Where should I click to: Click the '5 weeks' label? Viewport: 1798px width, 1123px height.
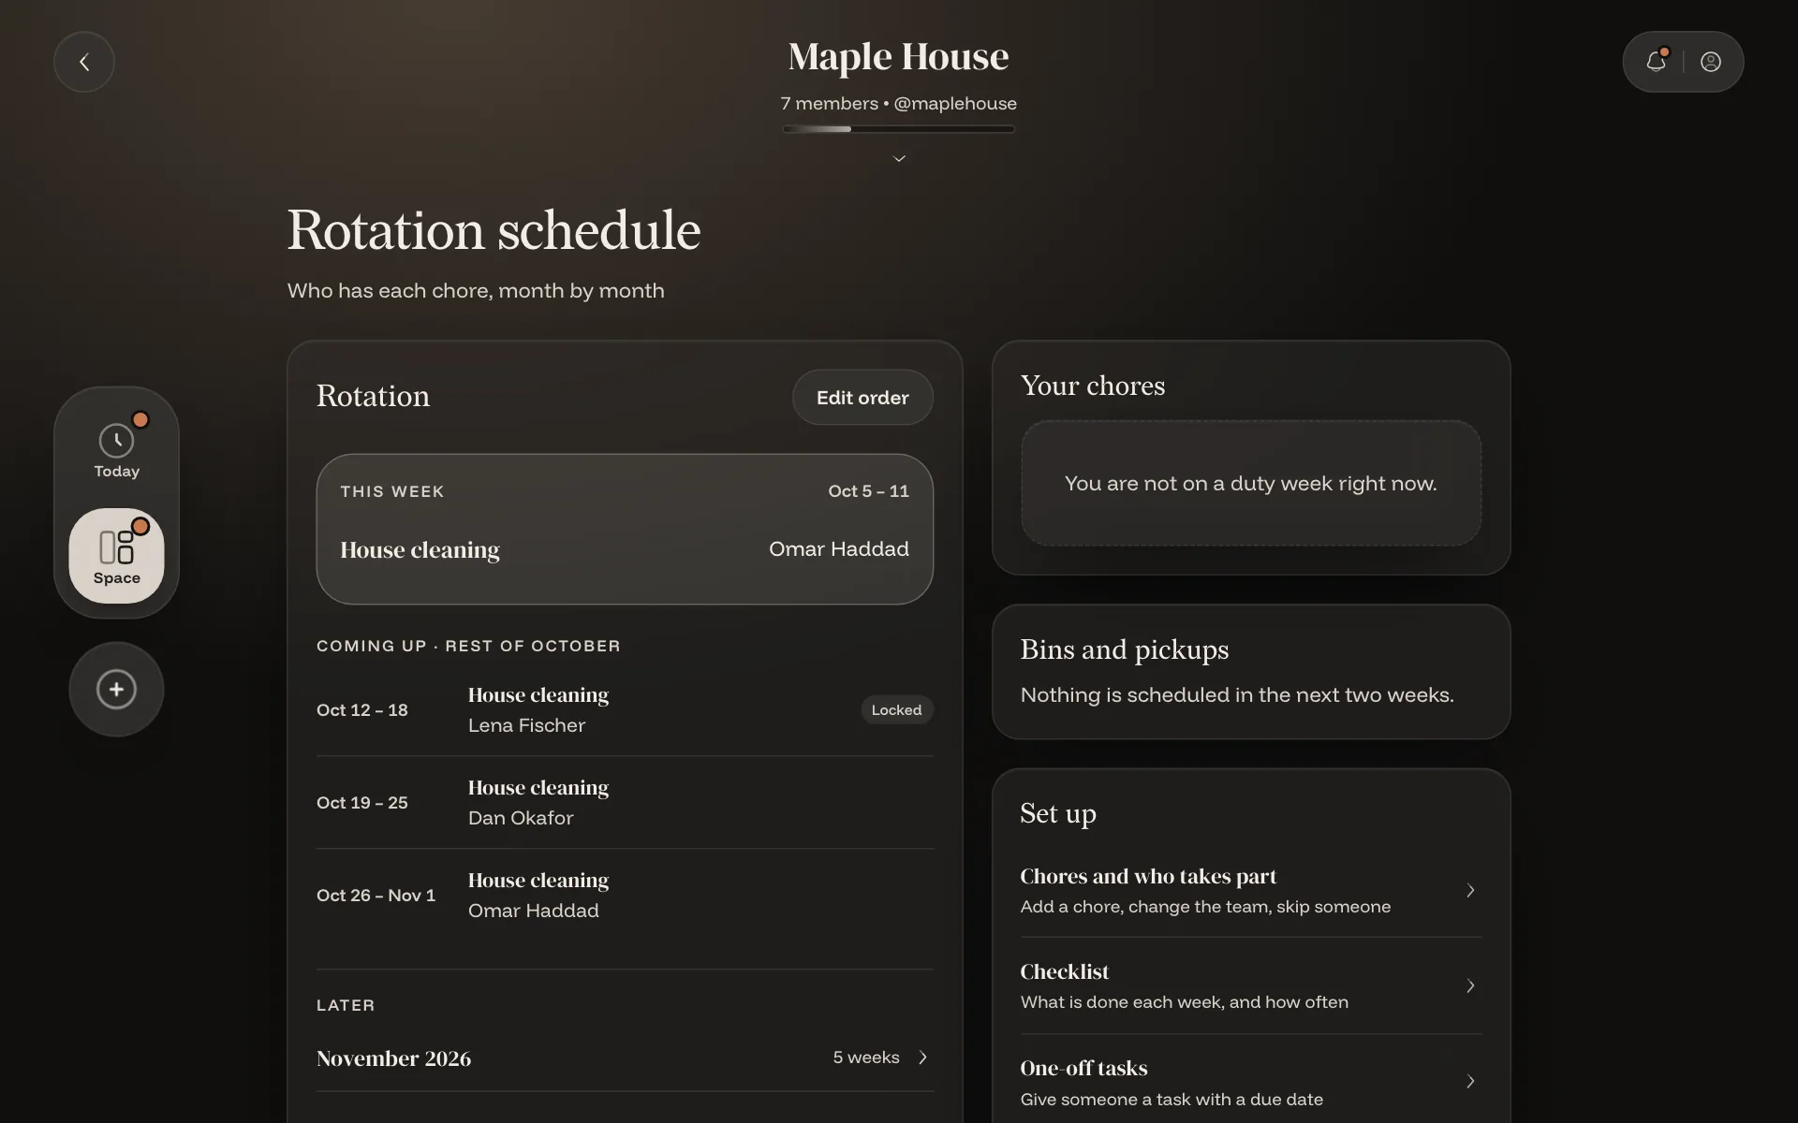(x=866, y=1057)
